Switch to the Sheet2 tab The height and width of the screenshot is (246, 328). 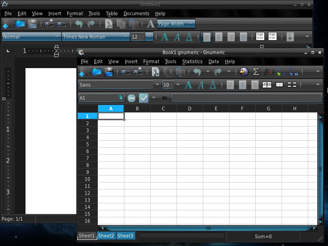tap(106, 236)
